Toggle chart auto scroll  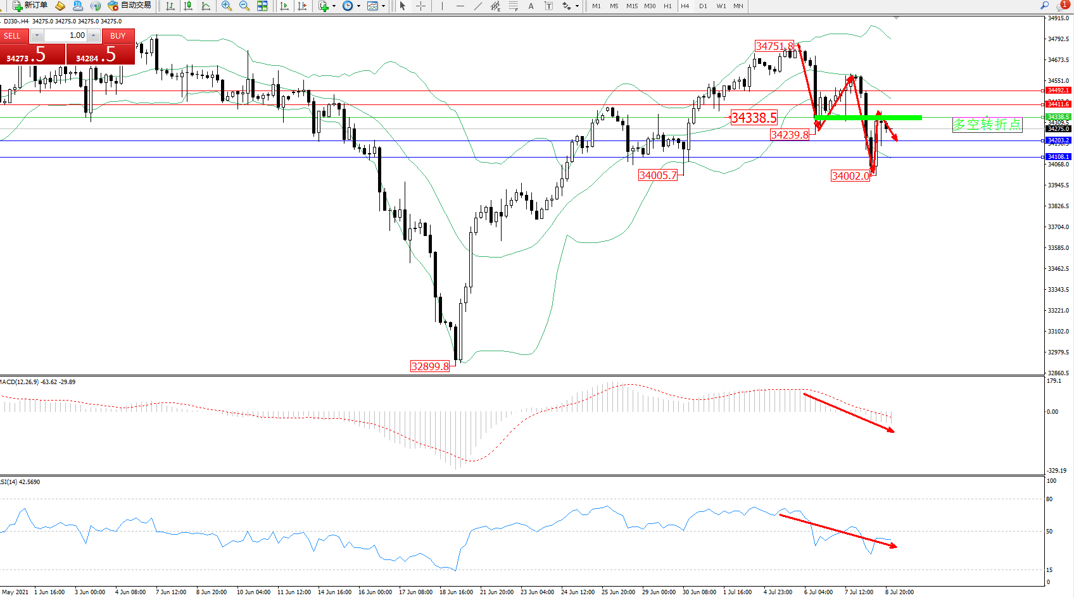(x=284, y=6)
